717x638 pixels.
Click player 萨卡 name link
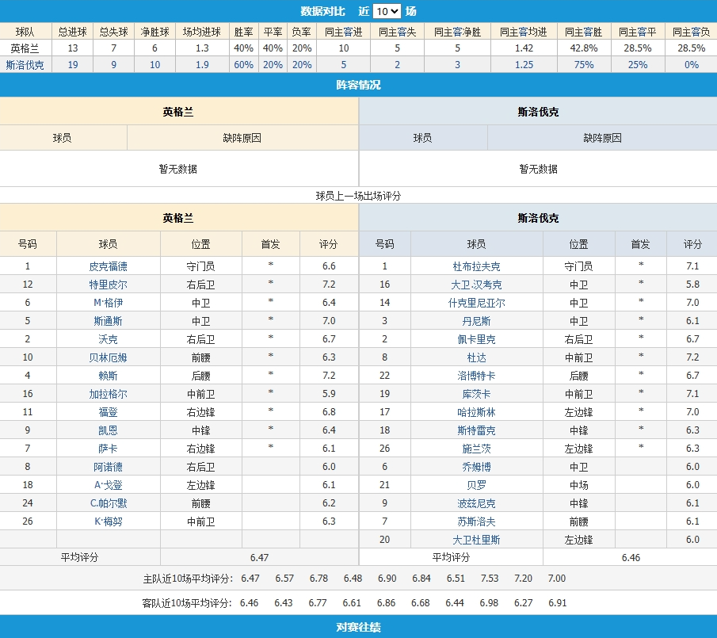tap(108, 449)
